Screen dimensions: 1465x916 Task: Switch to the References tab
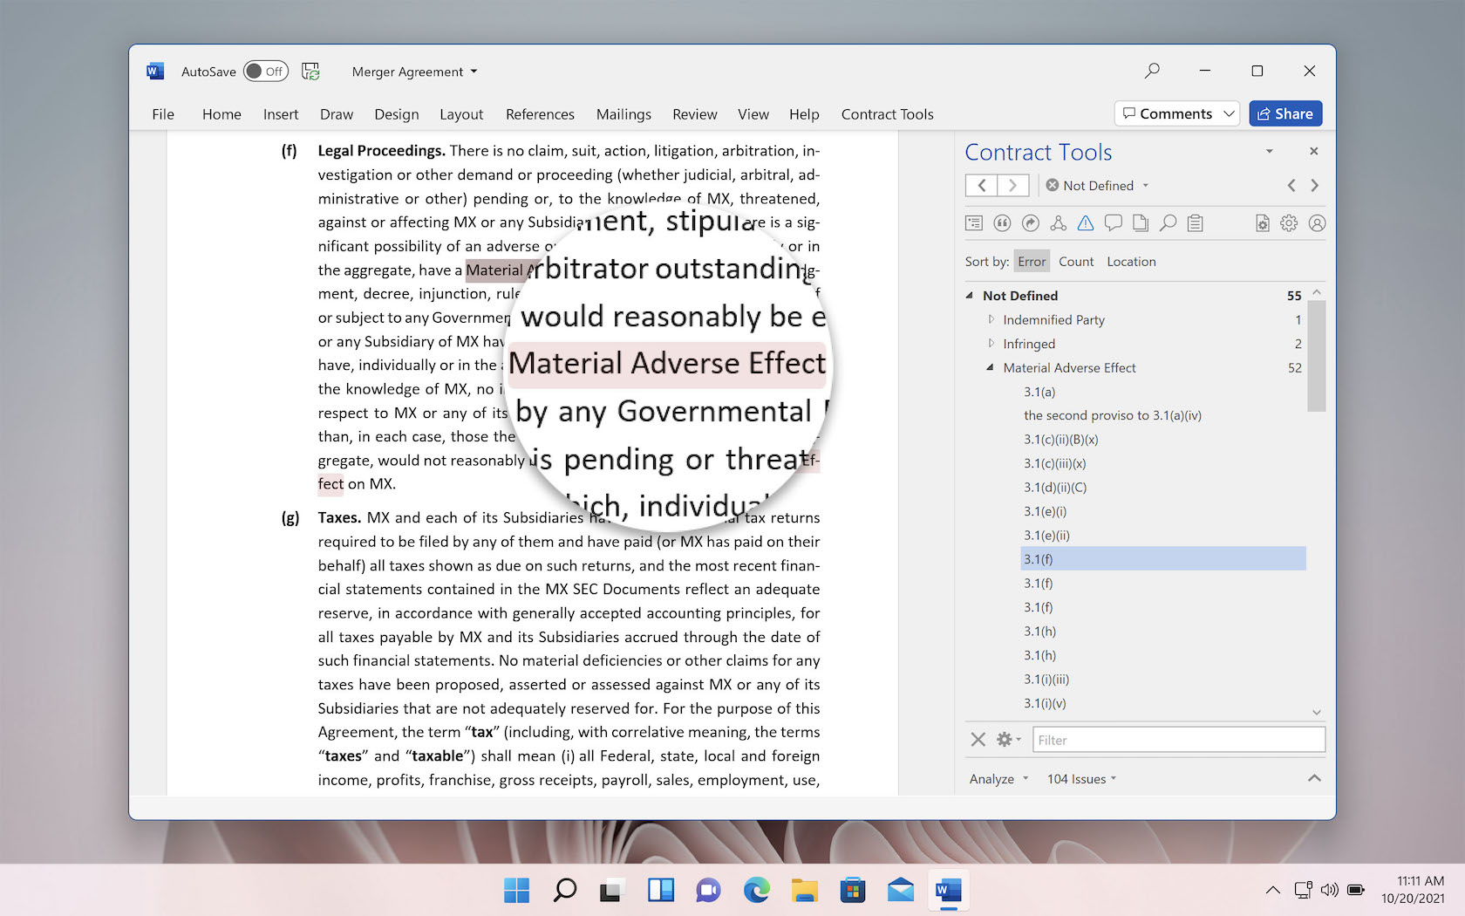pos(540,114)
